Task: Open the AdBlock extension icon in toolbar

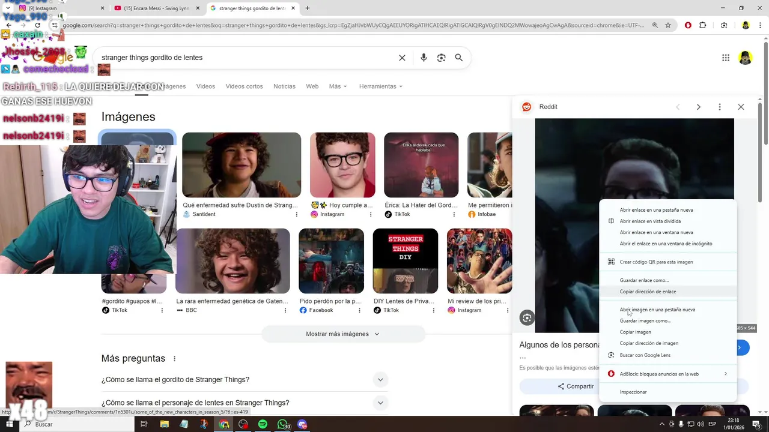Action: point(688,25)
